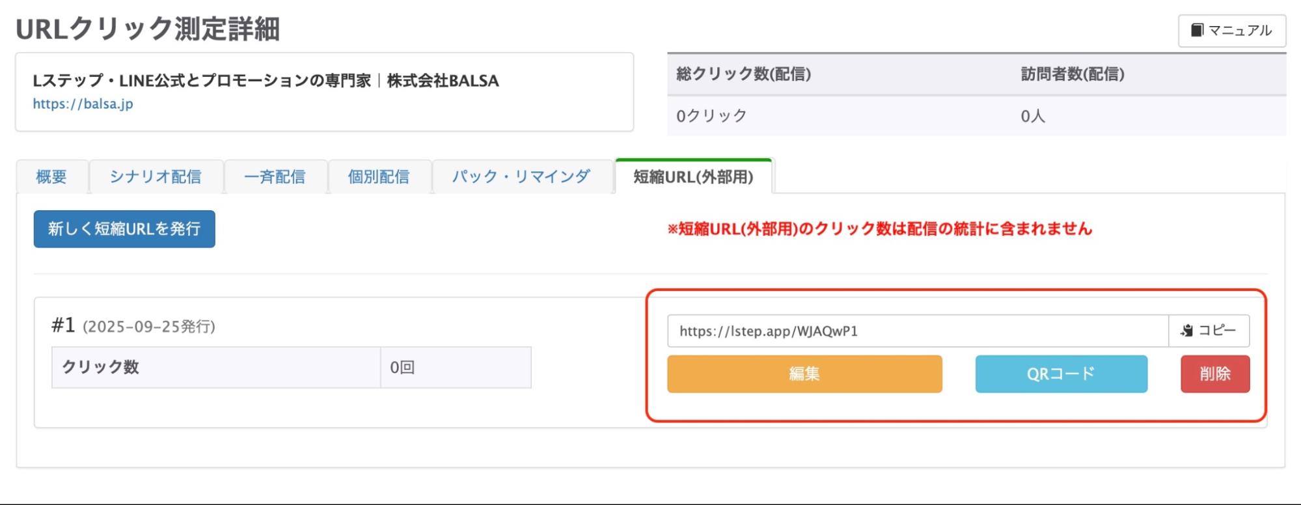Switch to the 概要 tab
Viewport: 1301px width, 505px height.
(51, 176)
